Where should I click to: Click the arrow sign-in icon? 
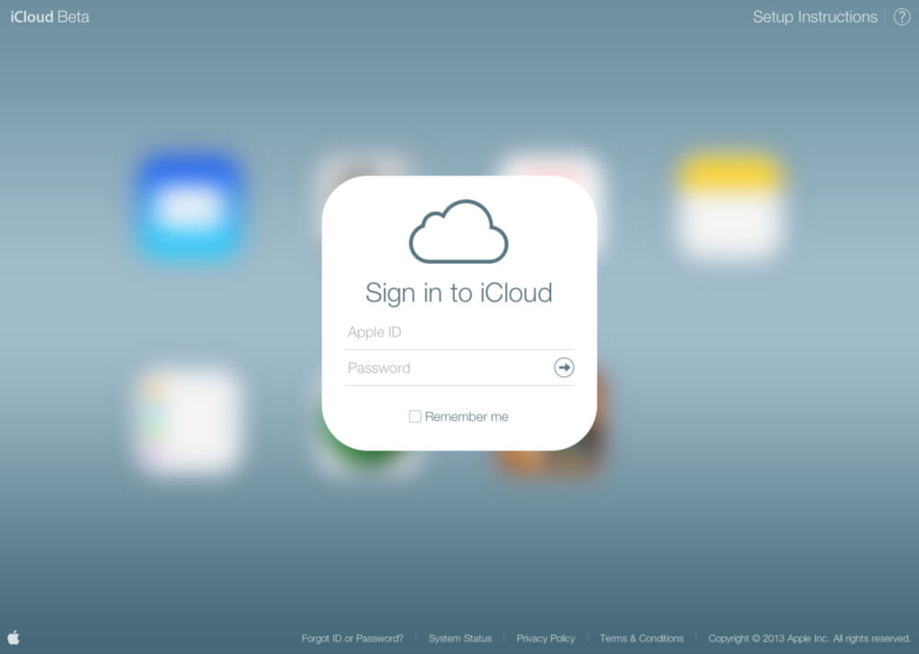[564, 368]
